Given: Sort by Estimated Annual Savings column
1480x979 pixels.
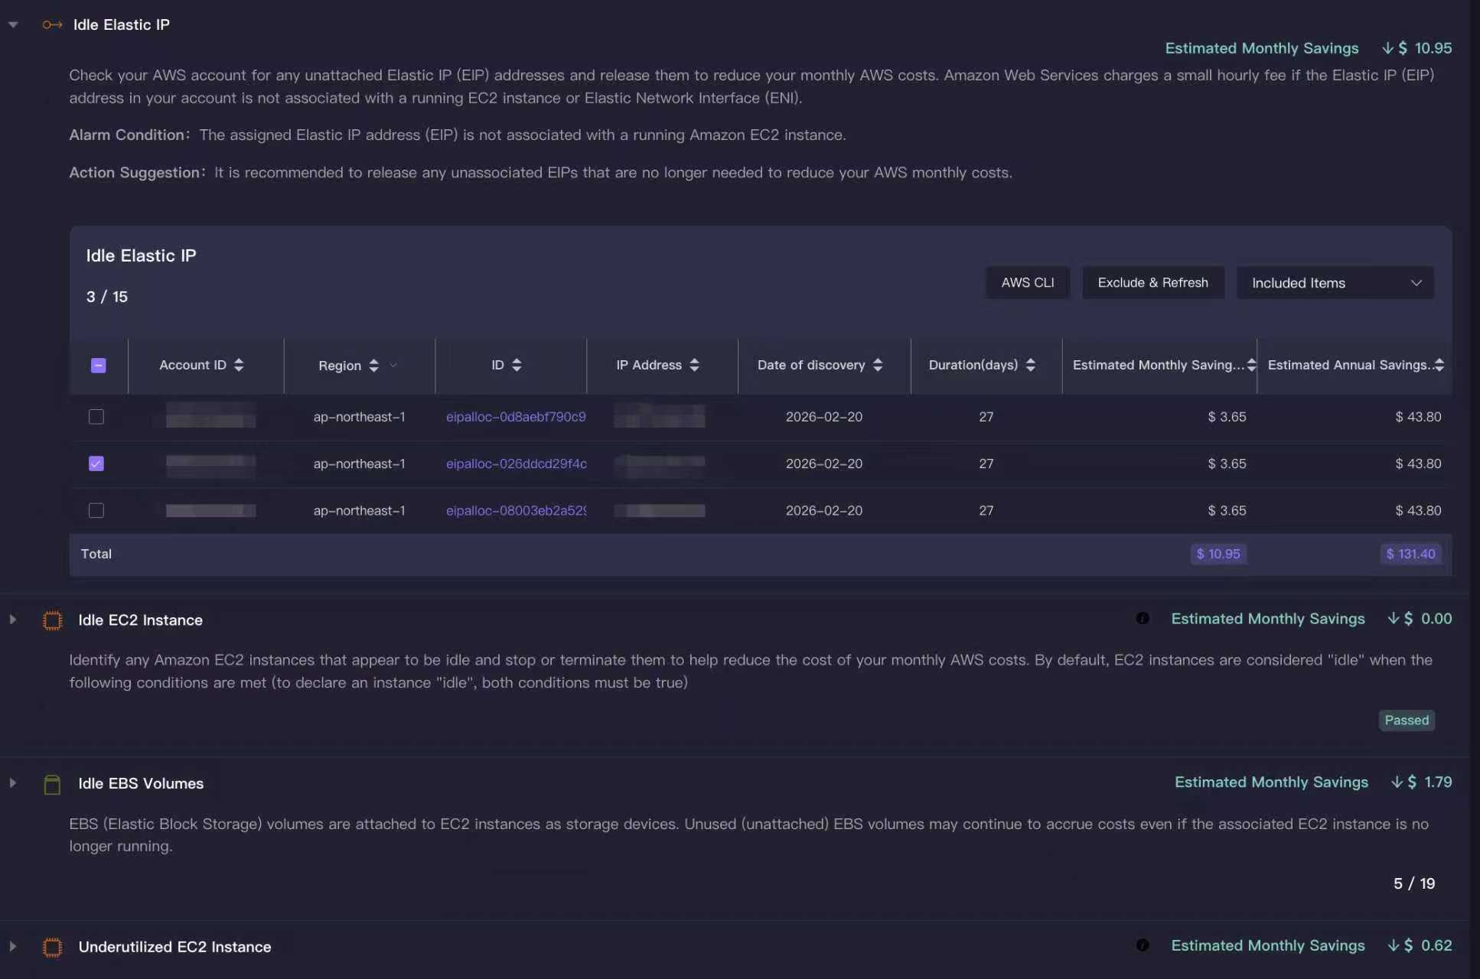Looking at the screenshot, I should [1439, 365].
